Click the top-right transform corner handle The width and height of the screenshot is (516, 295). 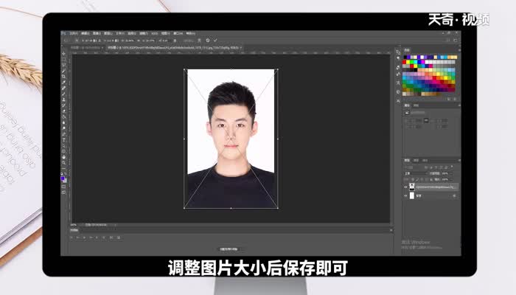pyautogui.click(x=278, y=69)
